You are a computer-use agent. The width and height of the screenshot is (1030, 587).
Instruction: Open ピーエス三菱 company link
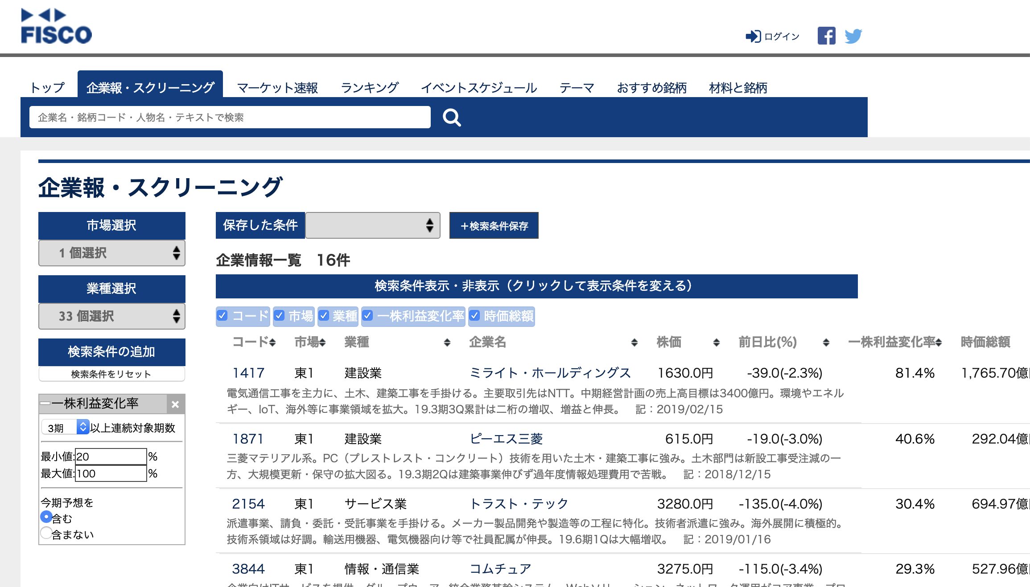pyautogui.click(x=507, y=439)
